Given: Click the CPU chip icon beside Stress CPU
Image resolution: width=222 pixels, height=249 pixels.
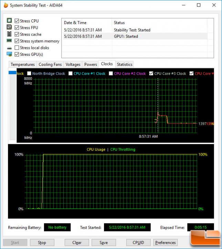Looking at the screenshot, I should point(9,20).
